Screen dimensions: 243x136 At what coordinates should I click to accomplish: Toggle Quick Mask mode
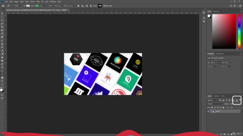click(2, 95)
